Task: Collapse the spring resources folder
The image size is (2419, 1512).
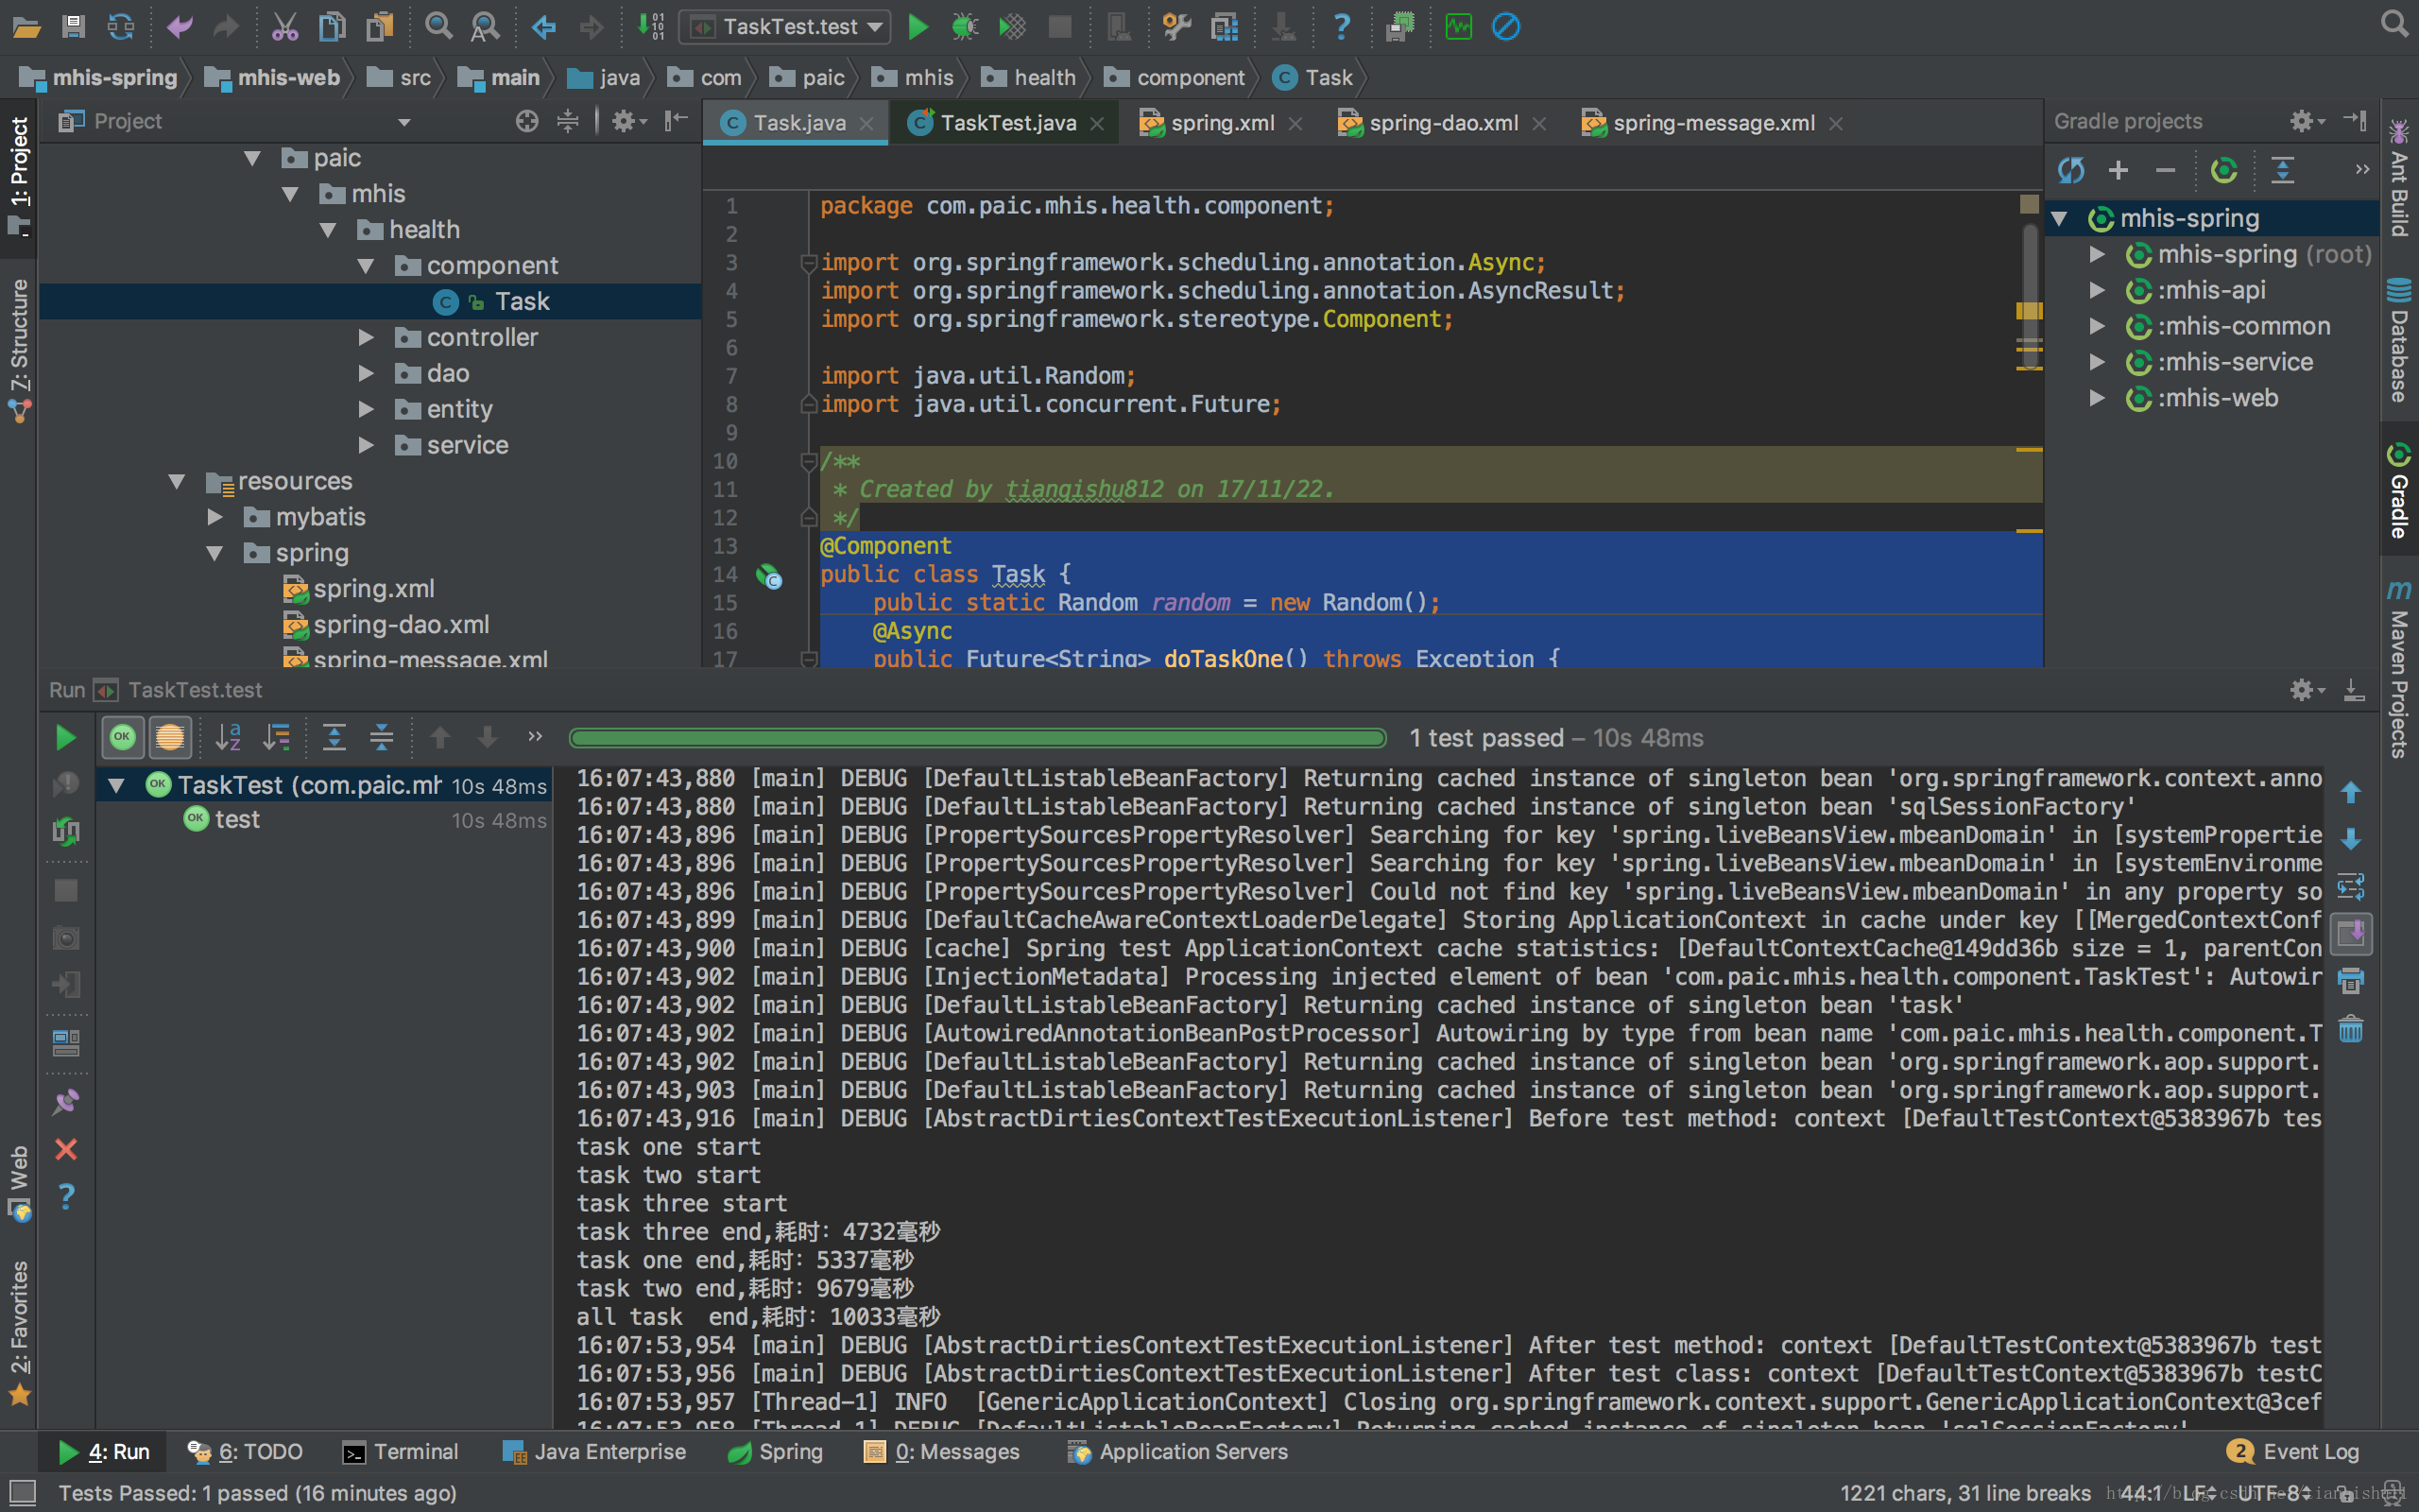Action: coord(214,553)
